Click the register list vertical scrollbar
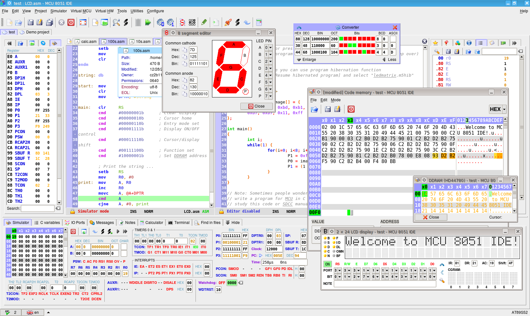The width and height of the screenshot is (530, 316). (59, 126)
